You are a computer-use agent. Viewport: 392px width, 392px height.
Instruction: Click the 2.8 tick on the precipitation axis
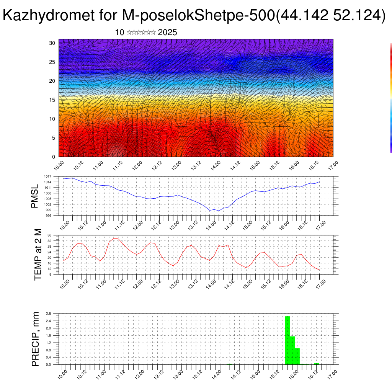tap(49, 314)
